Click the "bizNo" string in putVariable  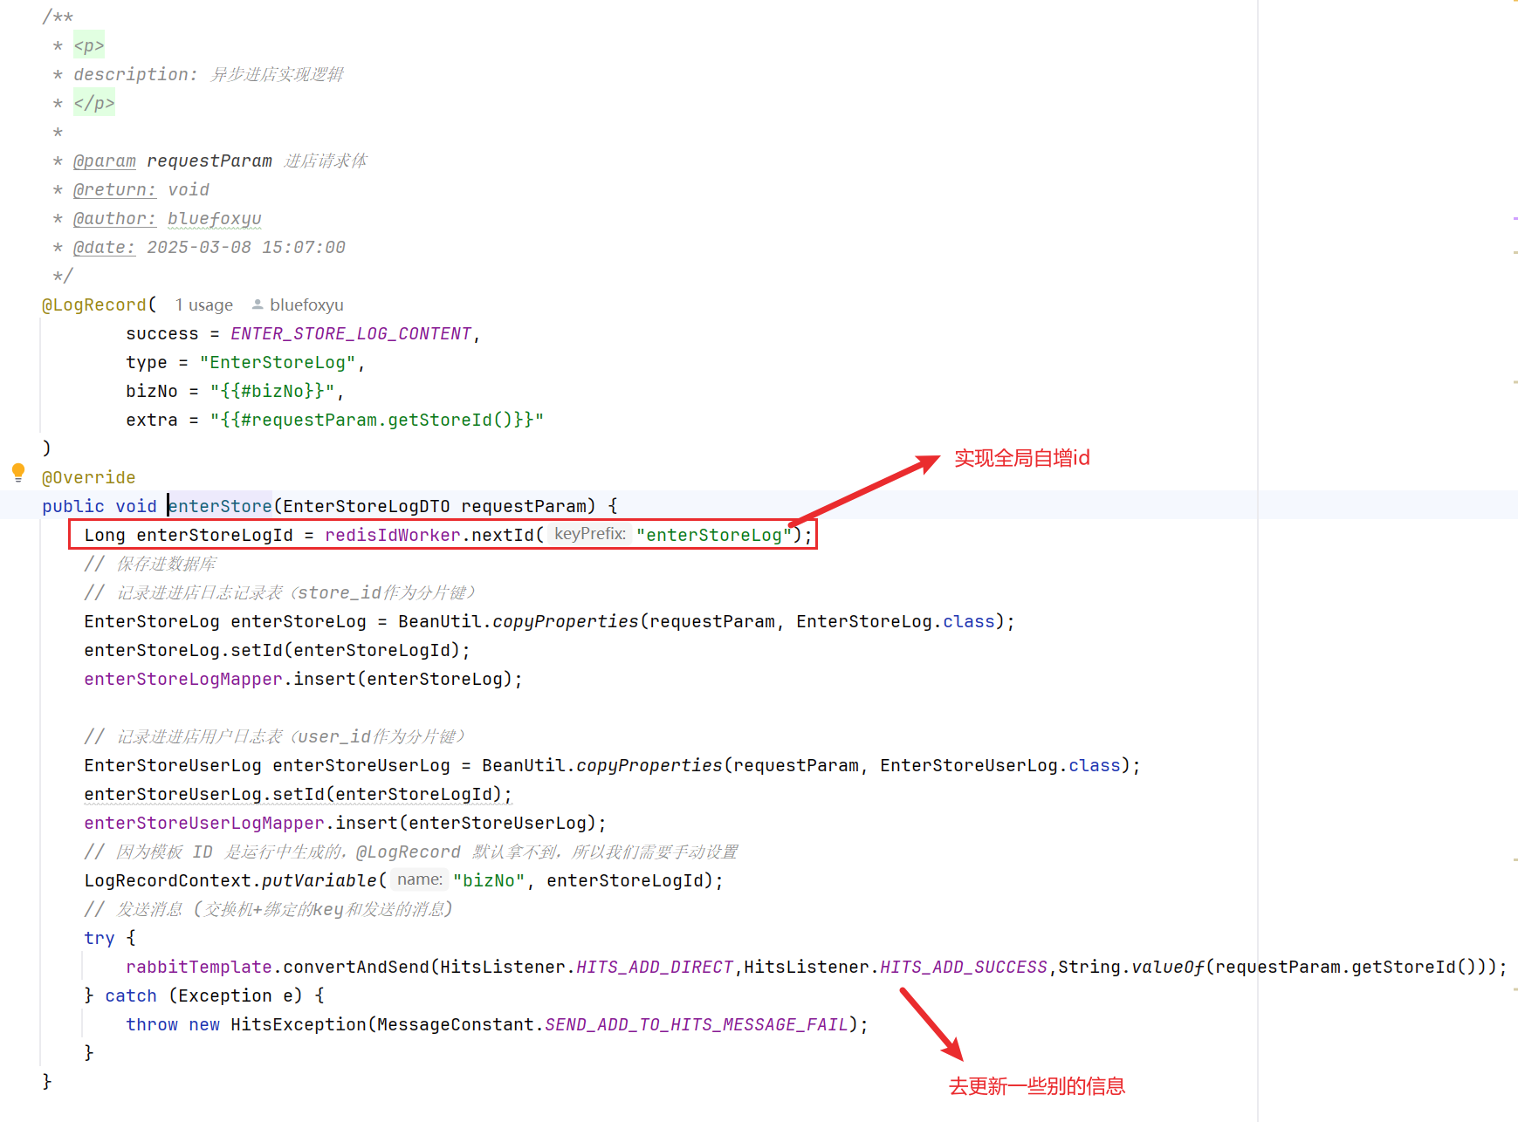click(x=489, y=880)
